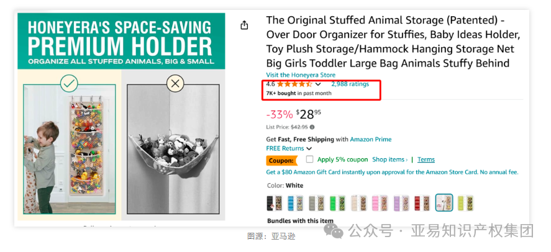Click the share icon beside product image
This screenshot has width=551, height=252.
(x=244, y=25)
